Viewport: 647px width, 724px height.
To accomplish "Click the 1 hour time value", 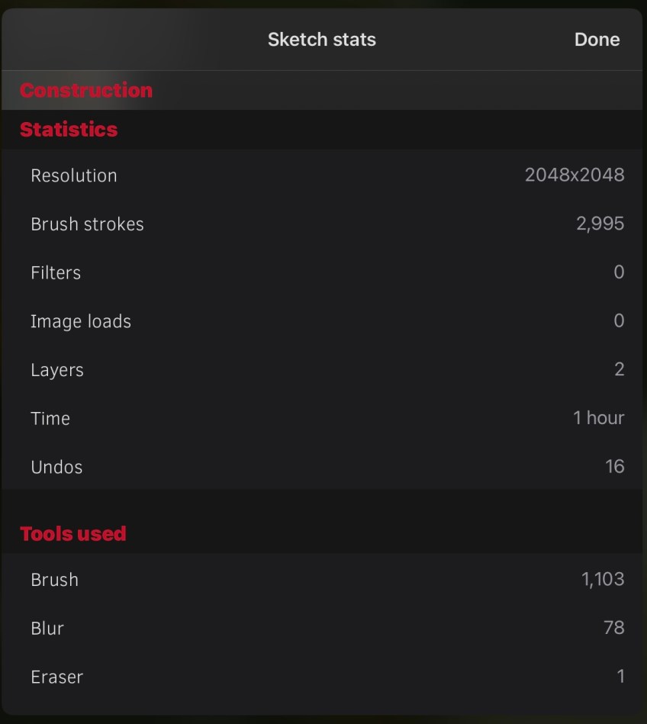I will point(599,418).
